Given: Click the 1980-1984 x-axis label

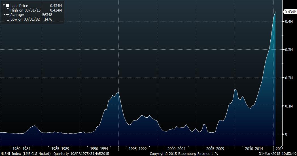Looking at the screenshot, I should (21, 149).
